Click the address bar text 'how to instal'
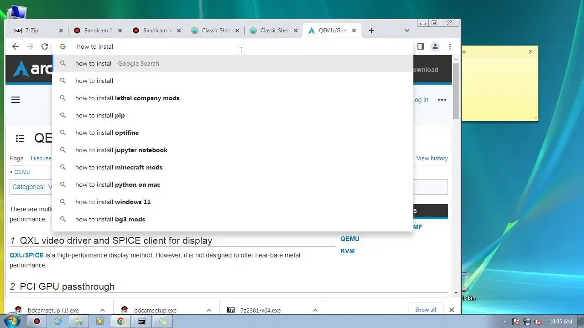This screenshot has width=584, height=328. coord(95,46)
